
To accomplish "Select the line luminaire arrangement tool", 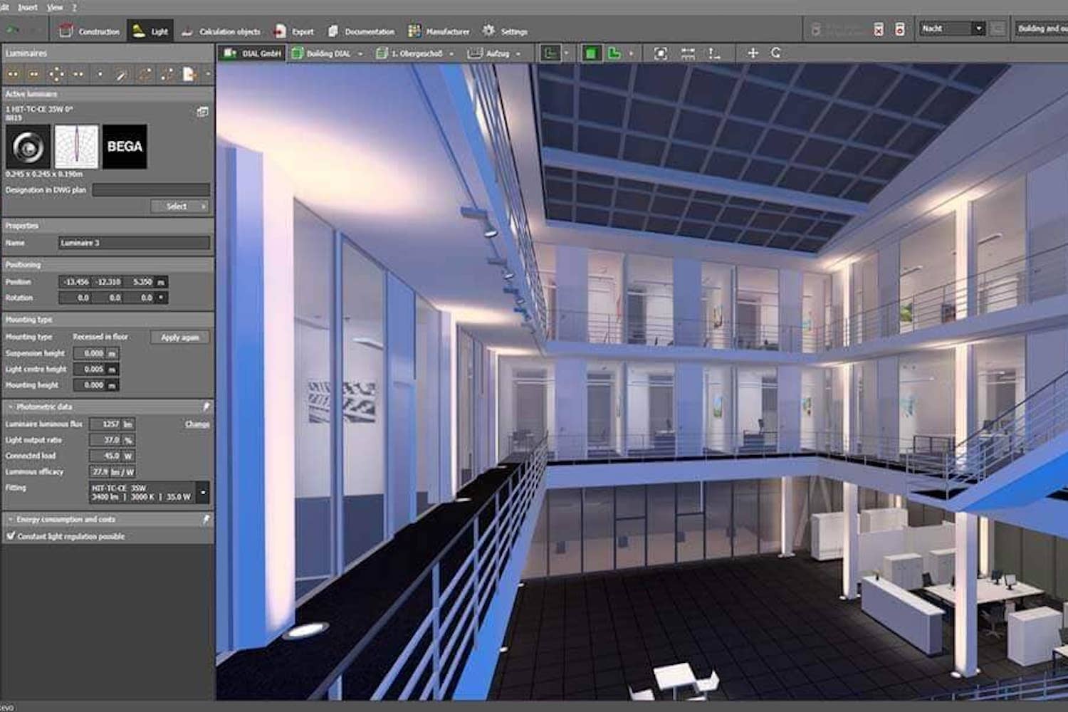I will click(x=78, y=74).
